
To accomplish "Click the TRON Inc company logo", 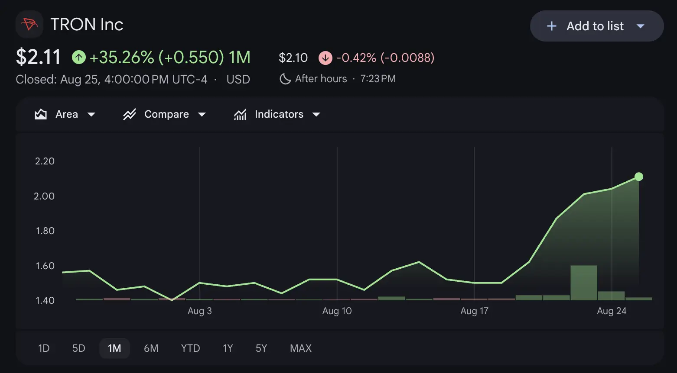I will [29, 24].
